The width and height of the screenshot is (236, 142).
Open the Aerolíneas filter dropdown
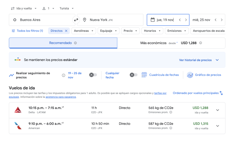84,31
